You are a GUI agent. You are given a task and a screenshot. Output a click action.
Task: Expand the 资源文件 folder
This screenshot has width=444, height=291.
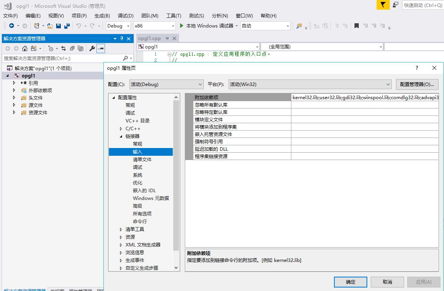click(14, 112)
